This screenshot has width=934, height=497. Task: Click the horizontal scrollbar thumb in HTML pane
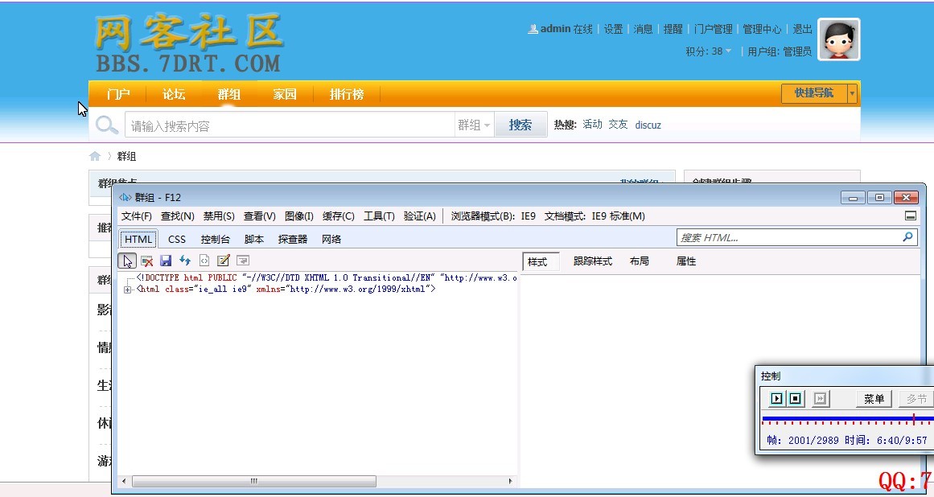[253, 481]
